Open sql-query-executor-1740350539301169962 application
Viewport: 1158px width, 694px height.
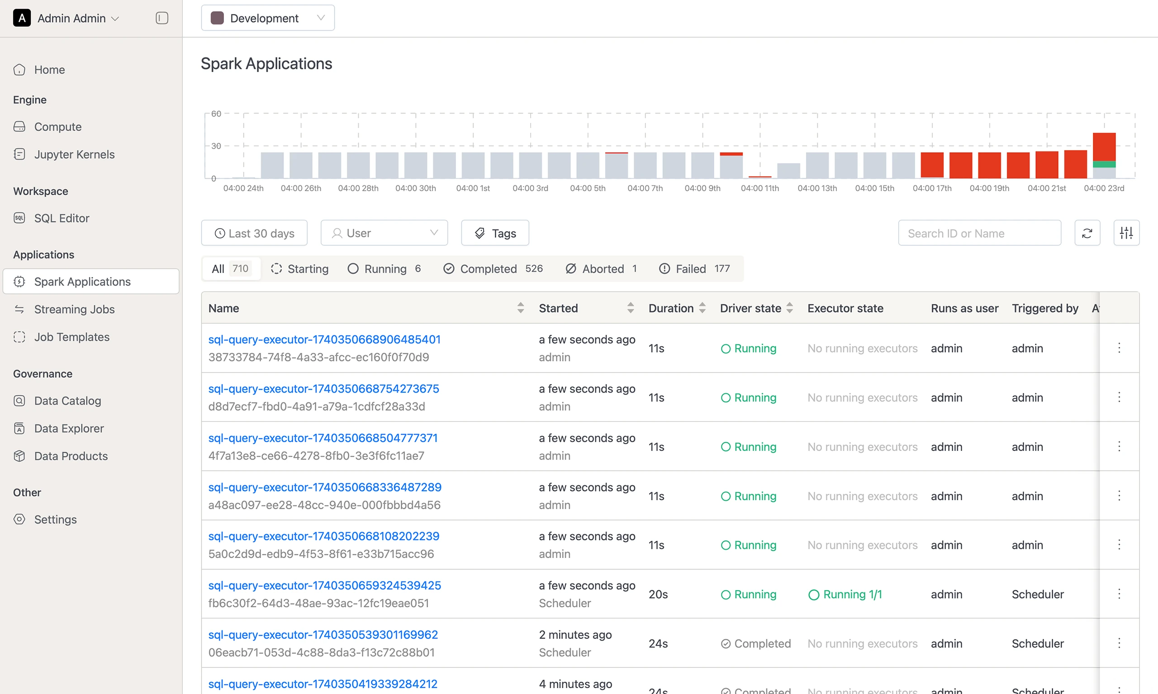tap(323, 635)
